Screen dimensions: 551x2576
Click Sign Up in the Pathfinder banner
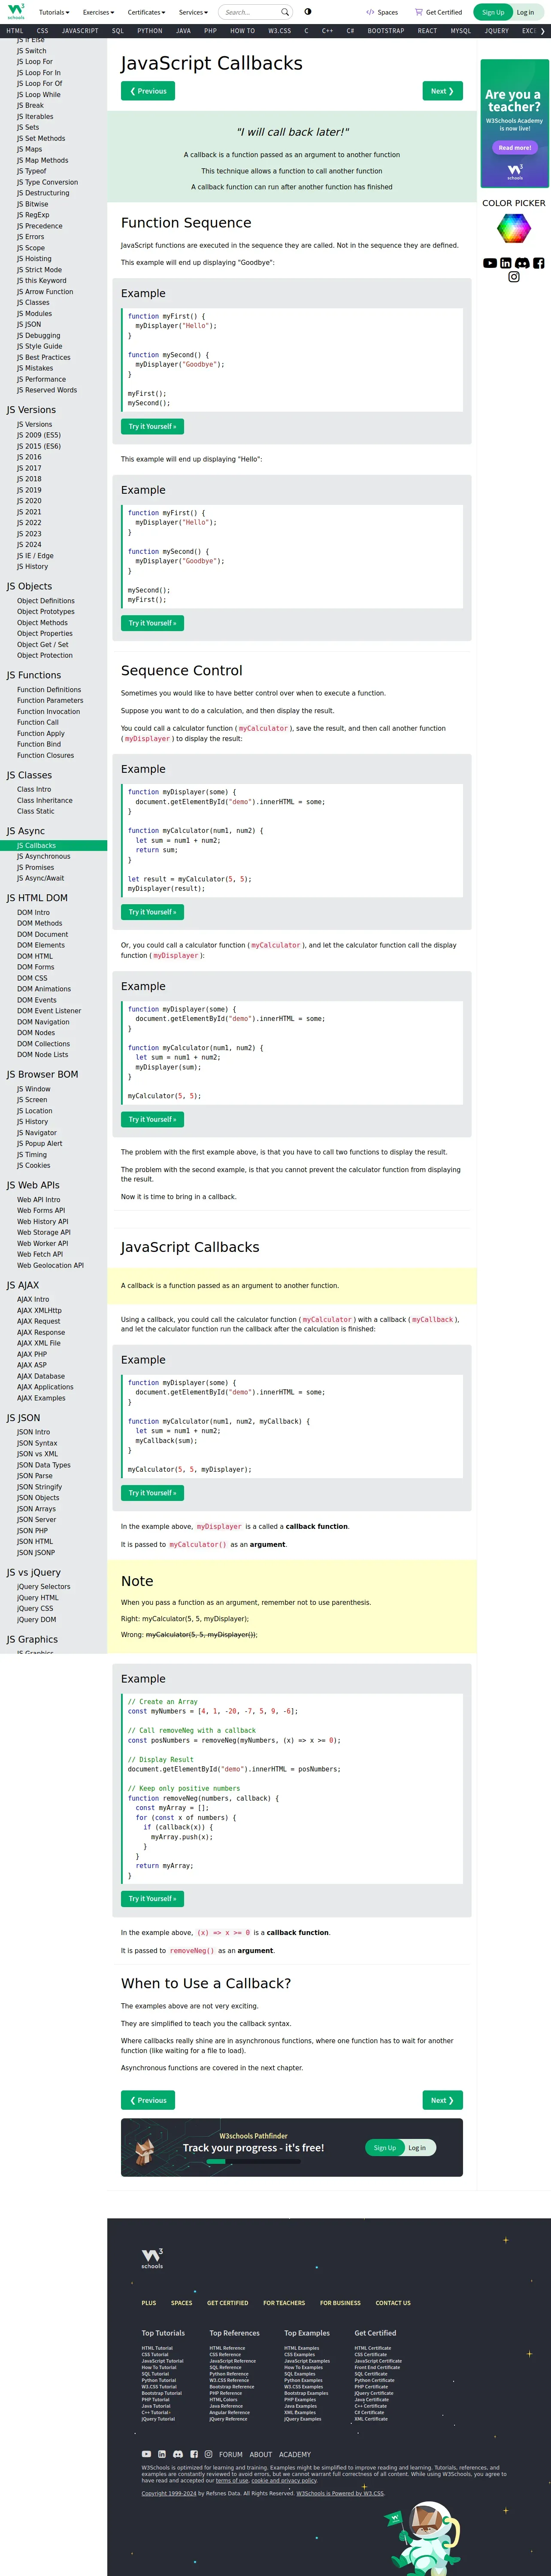pos(385,2148)
